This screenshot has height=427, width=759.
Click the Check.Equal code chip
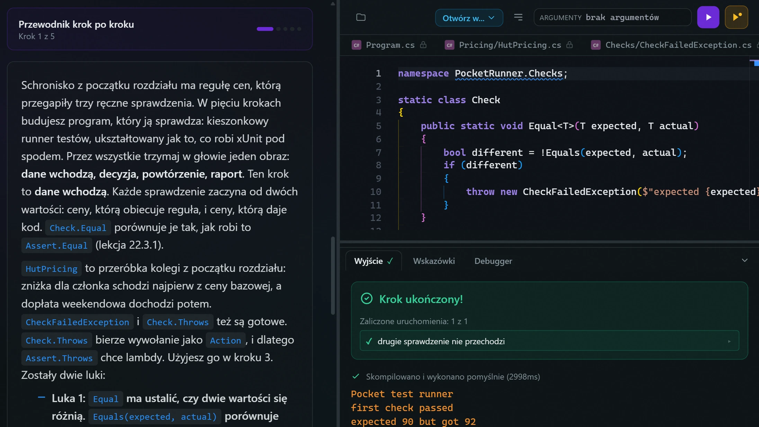78,228
